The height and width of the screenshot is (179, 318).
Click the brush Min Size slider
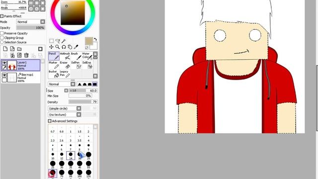pyautogui.click(x=80, y=95)
